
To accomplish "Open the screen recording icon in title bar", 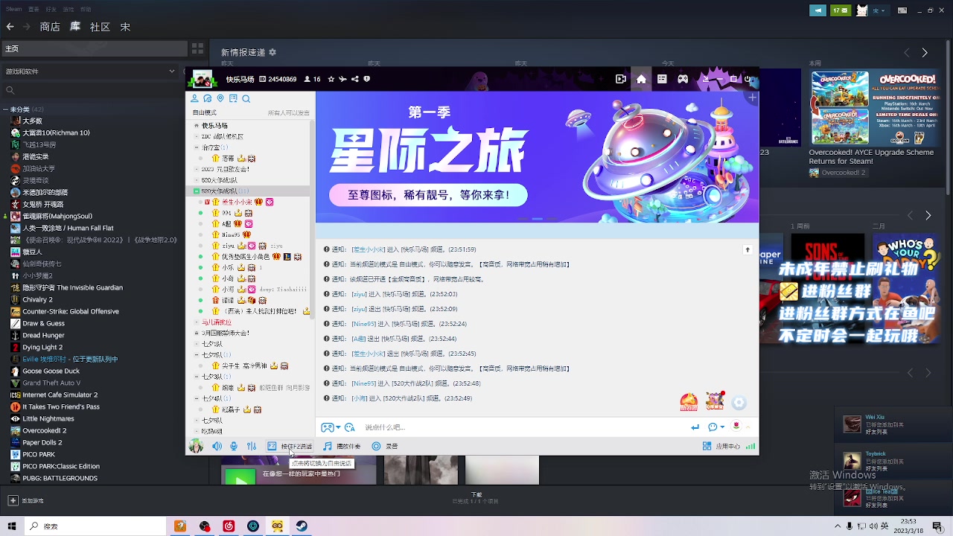I will 621,79.
